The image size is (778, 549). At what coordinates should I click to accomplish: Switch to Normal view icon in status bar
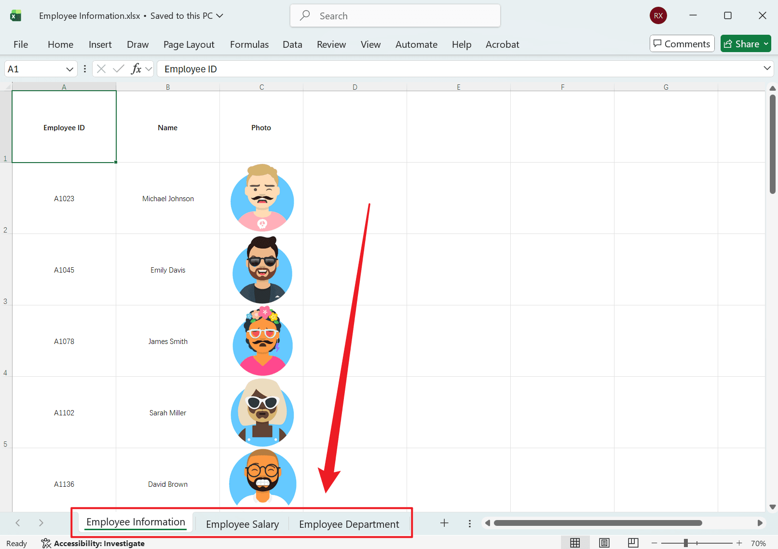tap(575, 543)
